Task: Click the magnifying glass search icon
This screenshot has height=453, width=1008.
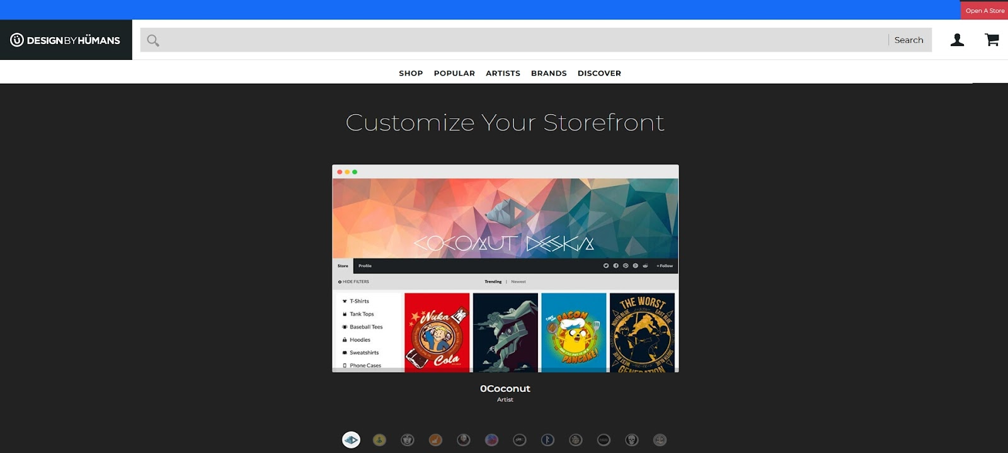Action: click(153, 40)
